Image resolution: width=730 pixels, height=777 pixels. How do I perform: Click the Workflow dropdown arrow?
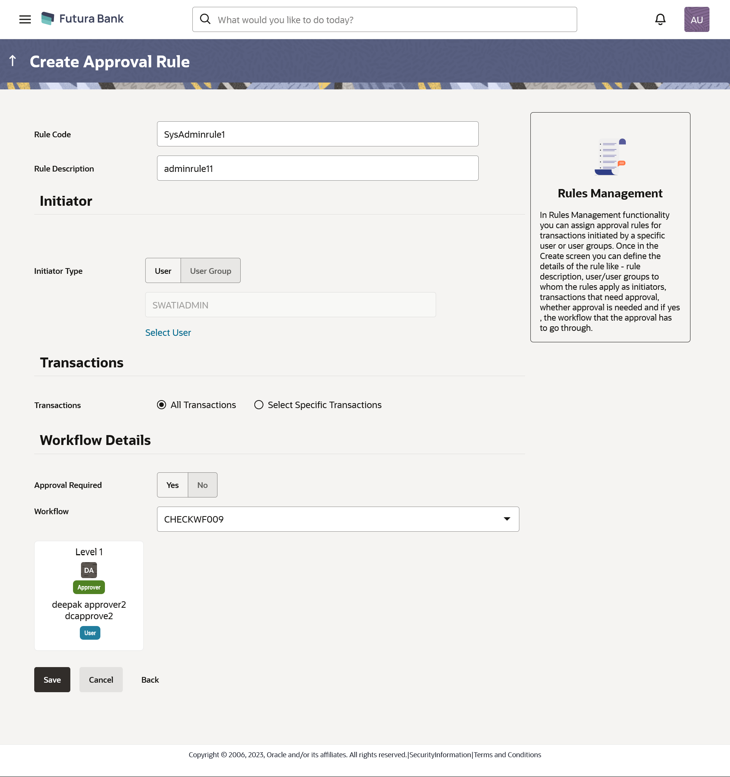(507, 519)
